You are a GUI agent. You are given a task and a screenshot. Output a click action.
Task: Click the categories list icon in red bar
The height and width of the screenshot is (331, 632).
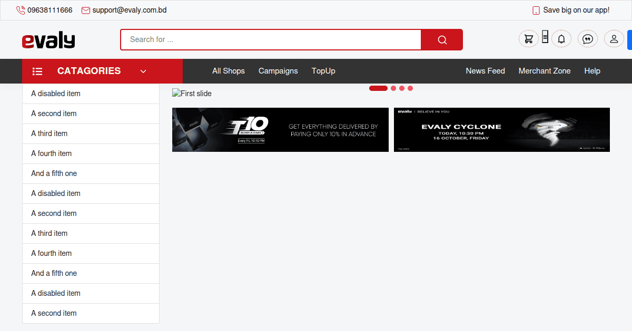tap(37, 71)
